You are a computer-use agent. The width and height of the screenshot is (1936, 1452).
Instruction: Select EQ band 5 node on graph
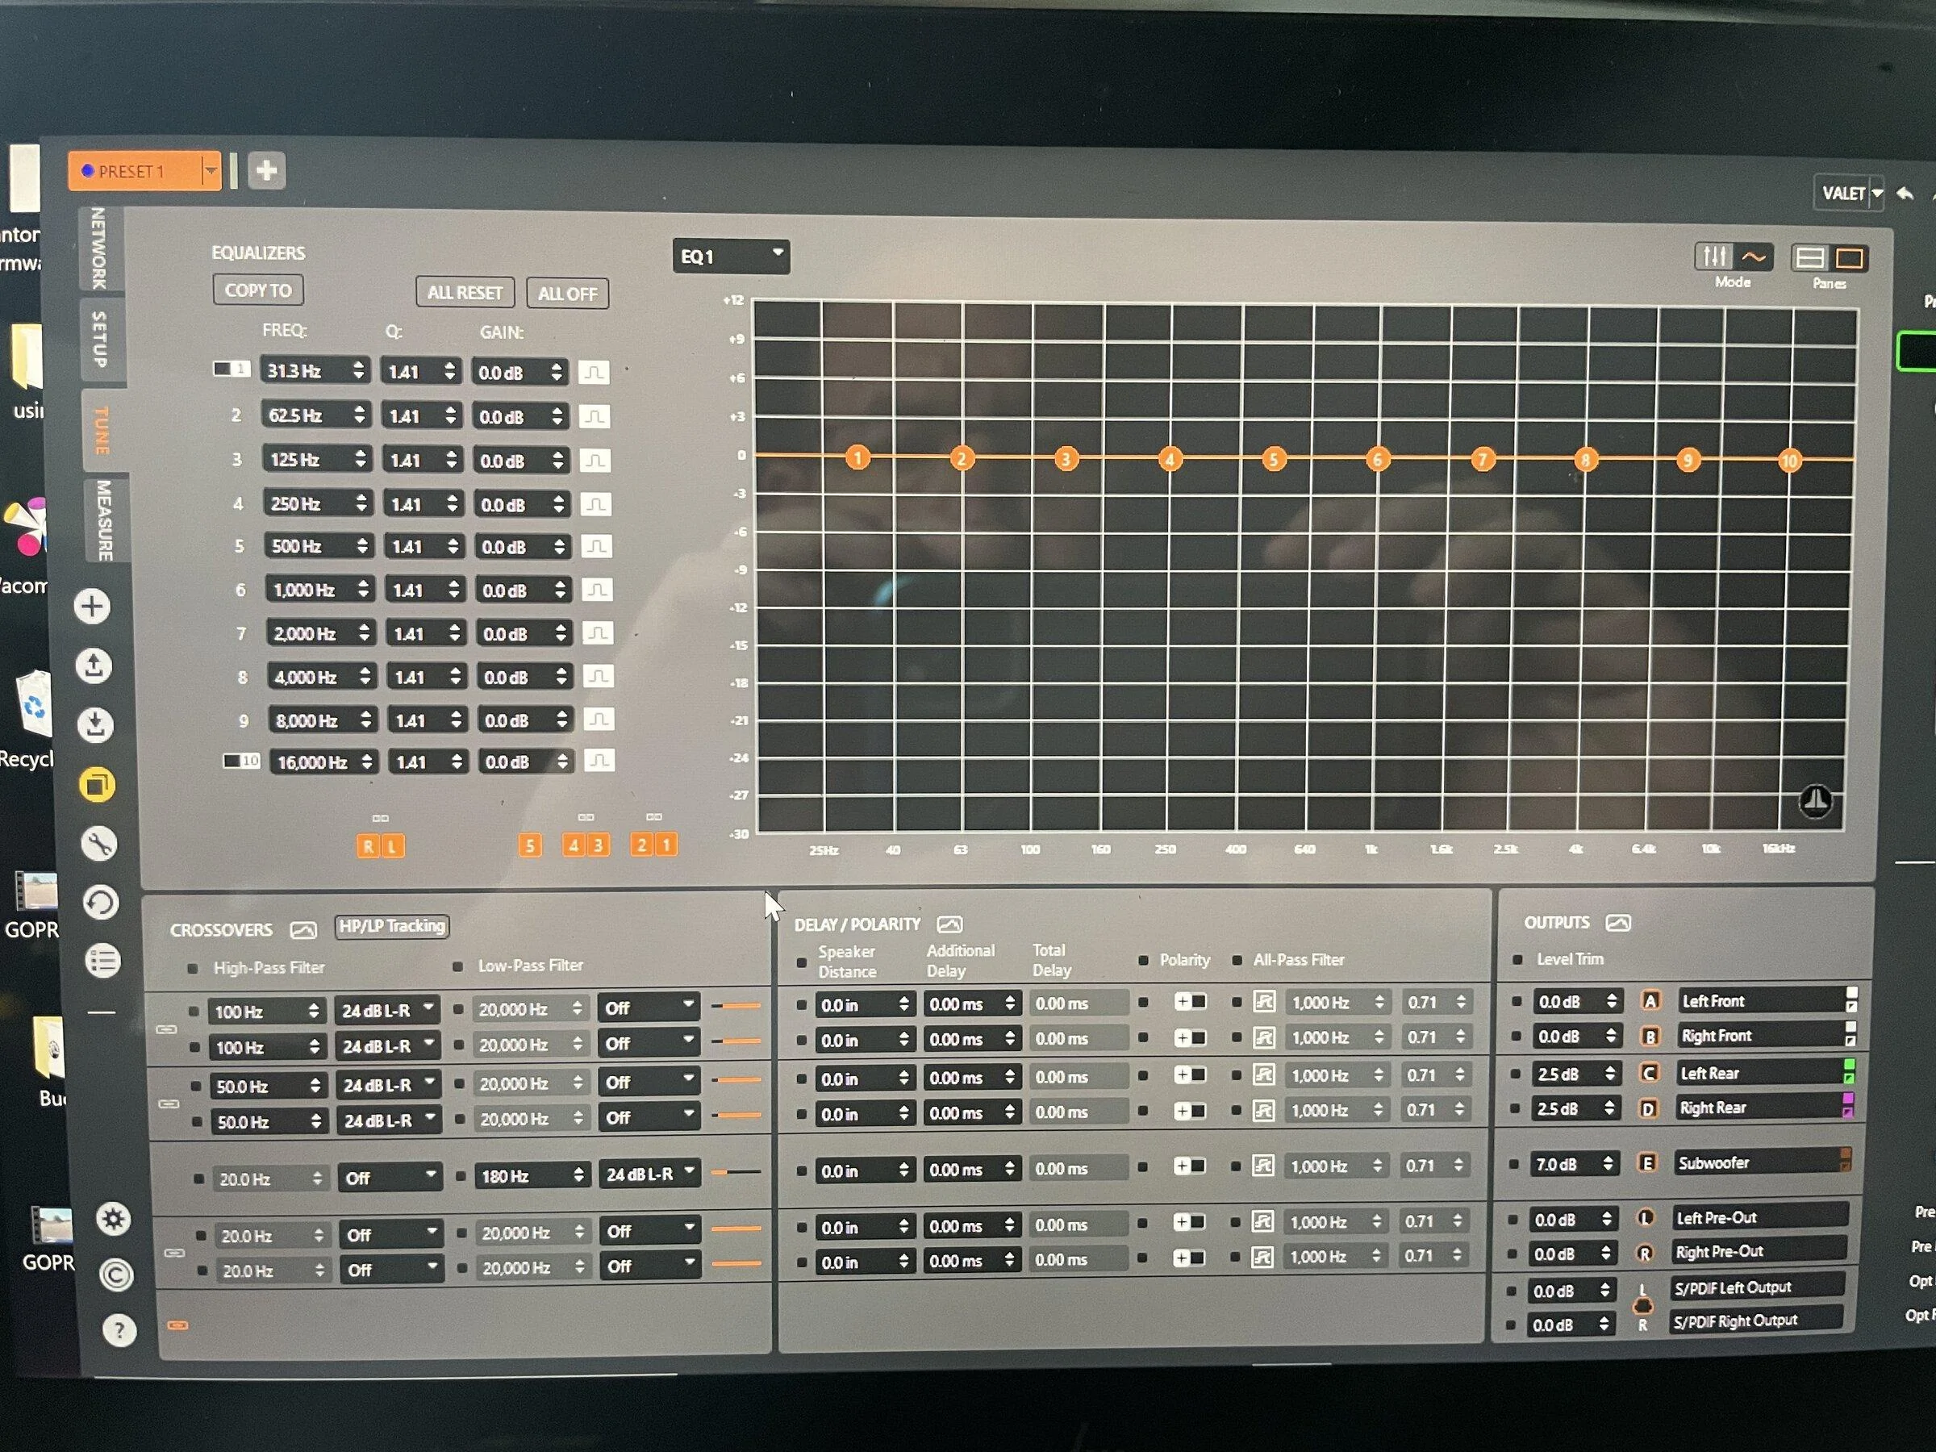click(1274, 460)
